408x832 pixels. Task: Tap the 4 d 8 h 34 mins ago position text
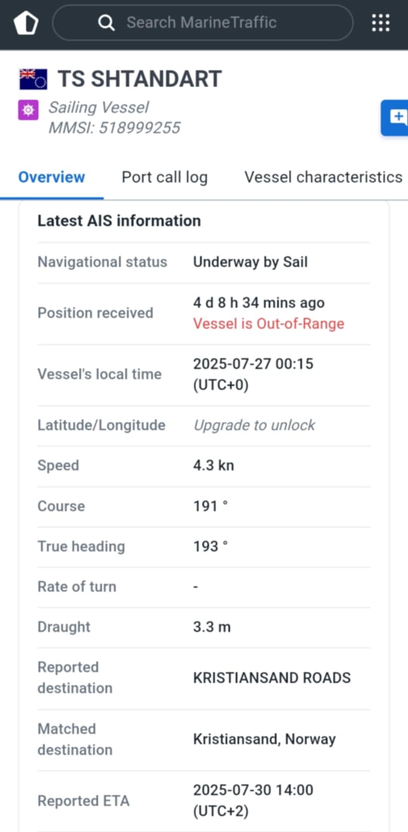point(258,303)
